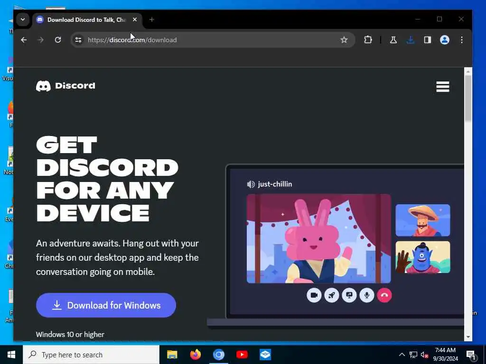Open YouTube taskbar icon
The height and width of the screenshot is (364, 486).
[x=242, y=355]
